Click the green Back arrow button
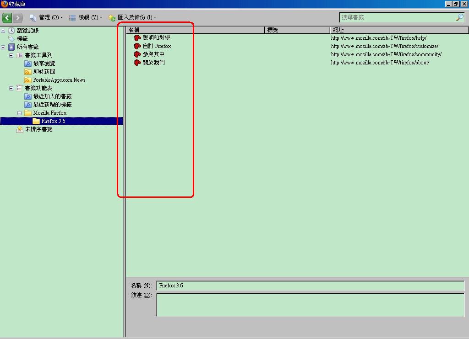The height and width of the screenshot is (339, 469). (7, 18)
